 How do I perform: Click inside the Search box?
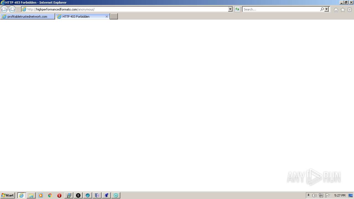tap(281, 9)
